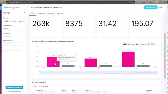The width and height of the screenshot is (168, 94).
Task: Click the red browser extension icon
Action: tap(154, 2)
